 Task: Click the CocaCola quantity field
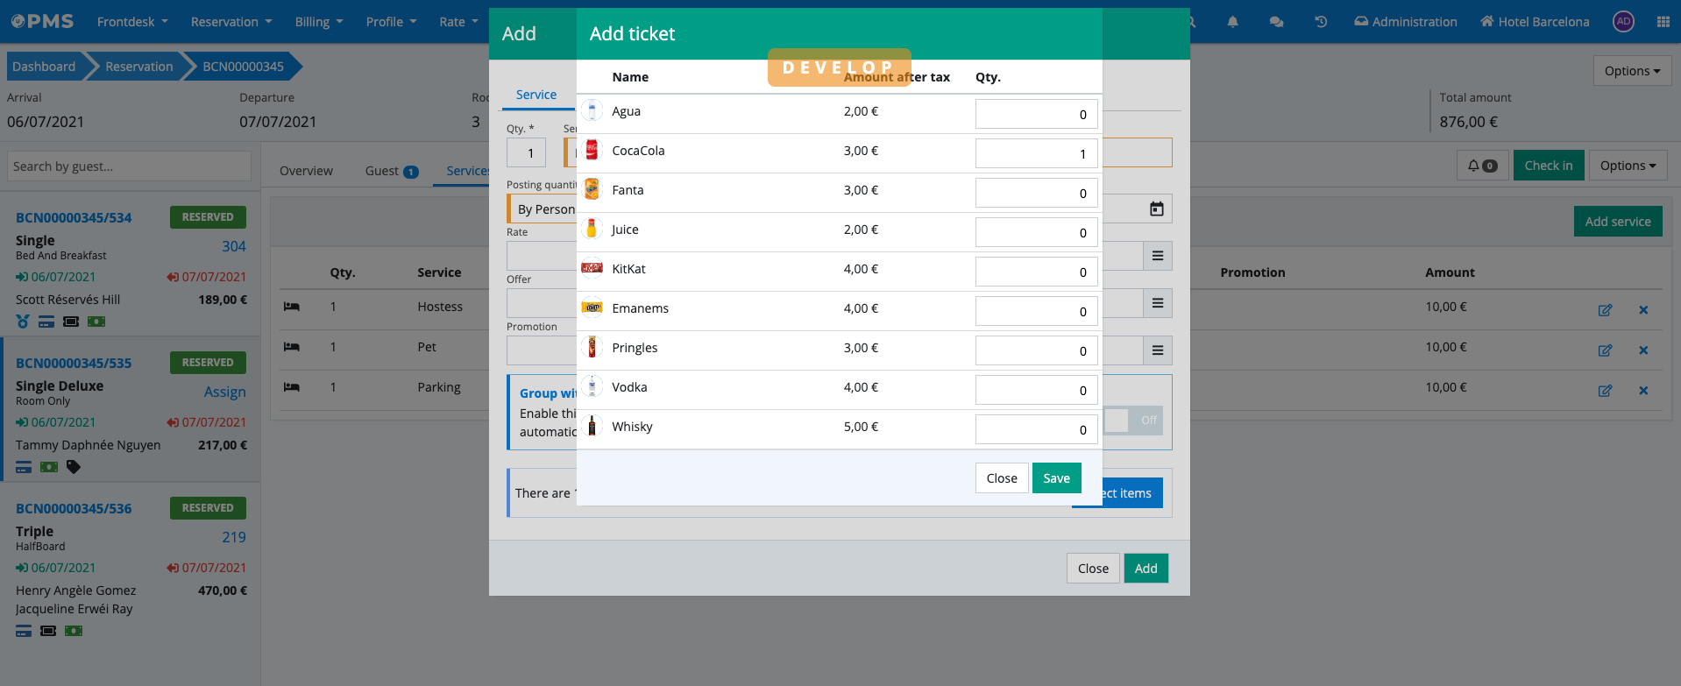1035,153
